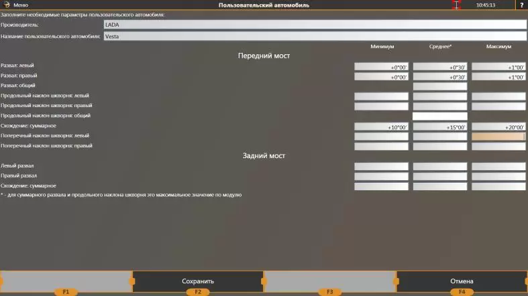
Task: Select the white общий caster average field
Action: [x=440, y=117]
